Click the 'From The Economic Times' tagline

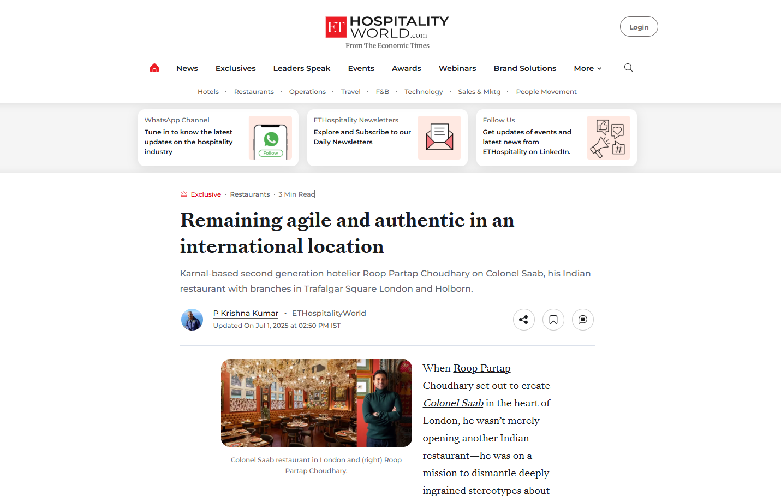(x=387, y=46)
